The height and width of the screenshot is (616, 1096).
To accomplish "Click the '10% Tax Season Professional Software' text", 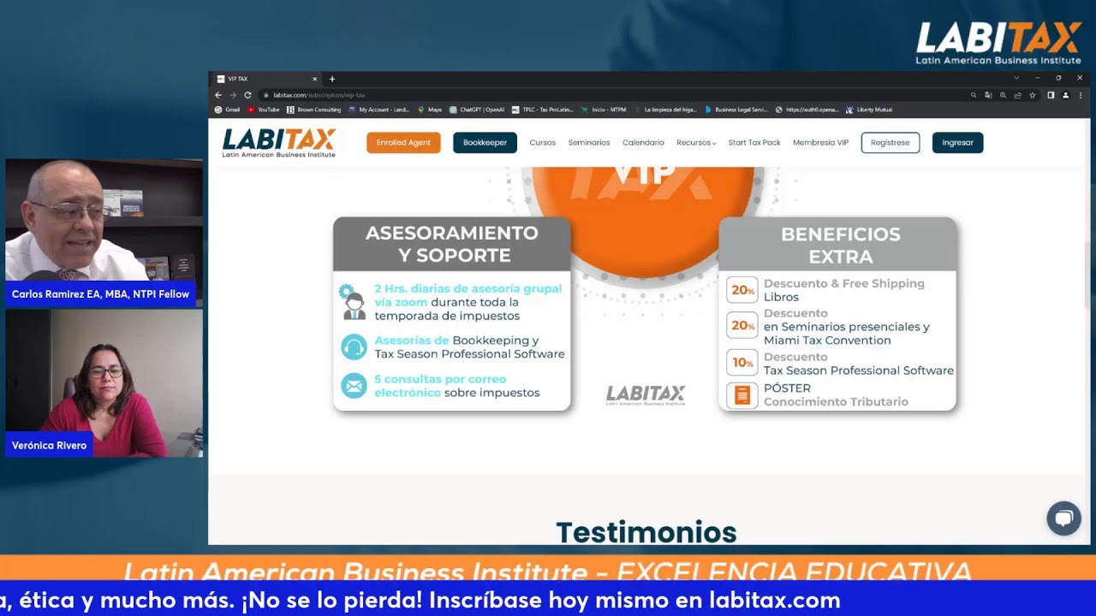I will pyautogui.click(x=858, y=364).
